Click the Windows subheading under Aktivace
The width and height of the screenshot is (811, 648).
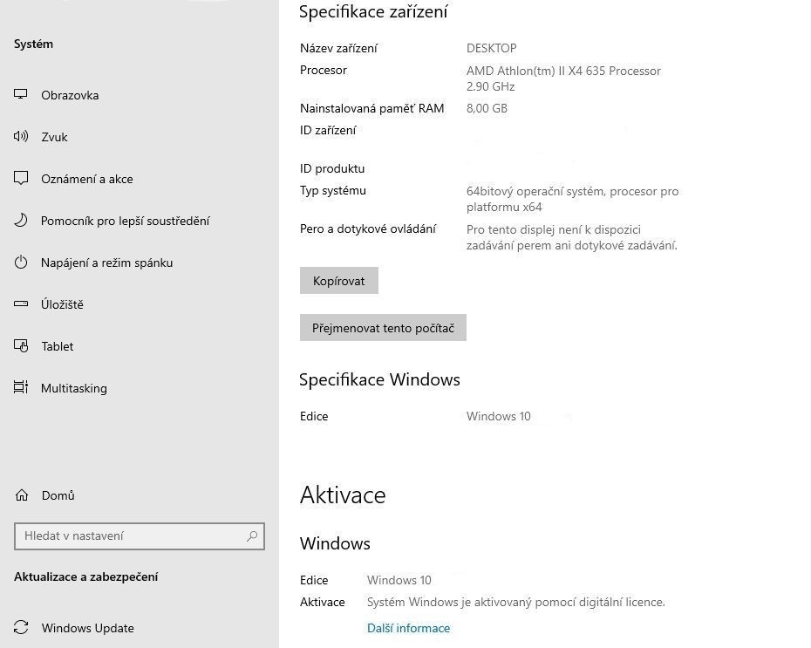tap(335, 543)
